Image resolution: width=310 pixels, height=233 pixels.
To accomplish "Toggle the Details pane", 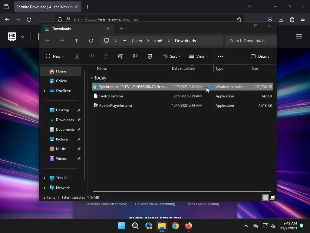I will 260,56.
